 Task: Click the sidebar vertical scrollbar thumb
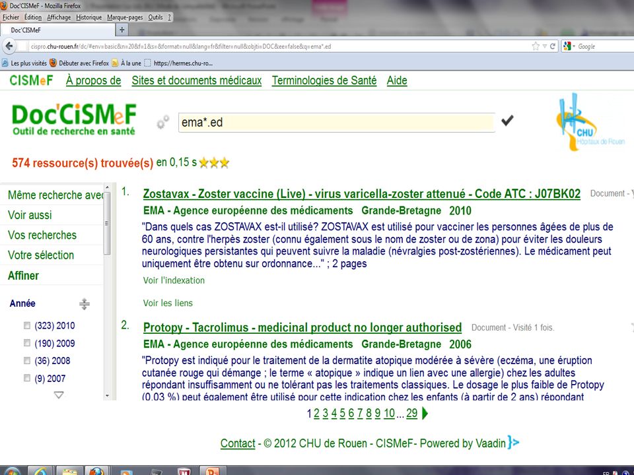[x=107, y=224]
